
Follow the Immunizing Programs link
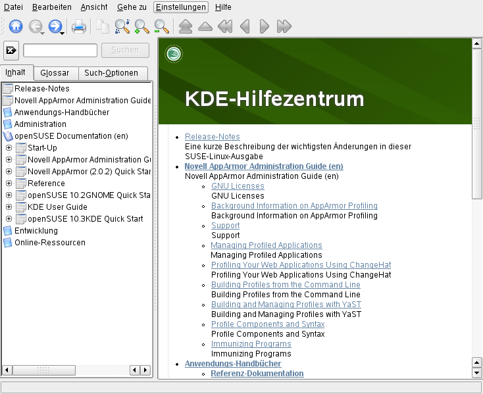tap(251, 344)
